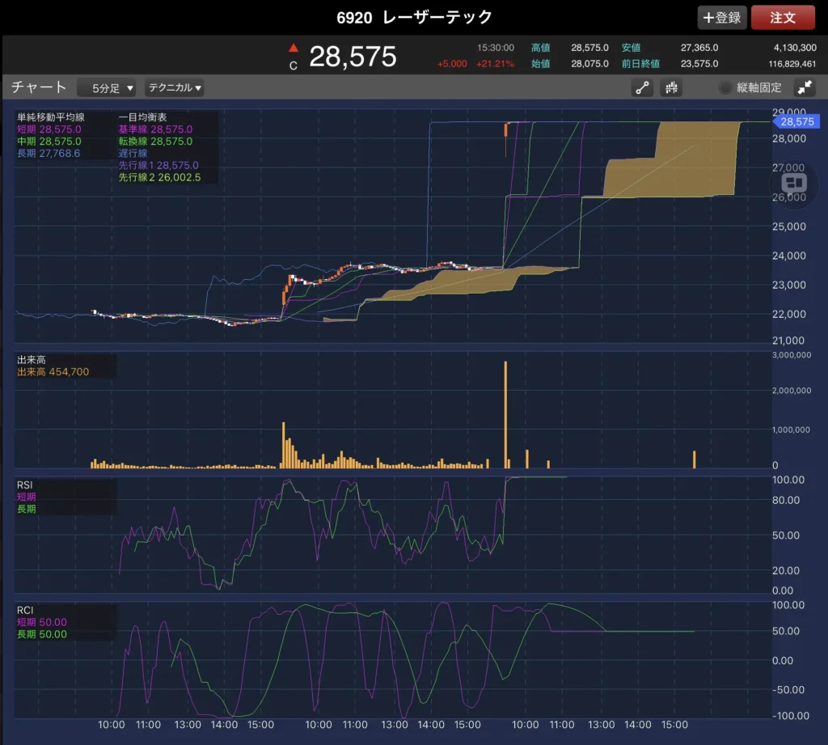
Task: Click the candlestick chart type icon
Action: click(672, 88)
